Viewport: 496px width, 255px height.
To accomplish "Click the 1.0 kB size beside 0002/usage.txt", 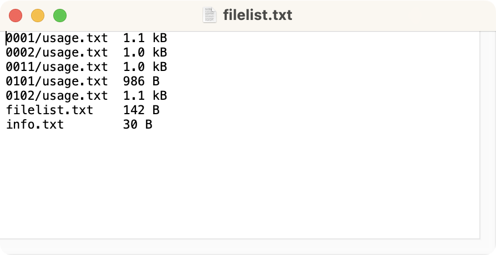I will (x=145, y=53).
